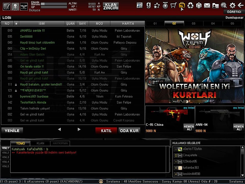This screenshot has width=245, height=184.
Task: Click the recycle arrows icon
Action: [x=190, y=6]
